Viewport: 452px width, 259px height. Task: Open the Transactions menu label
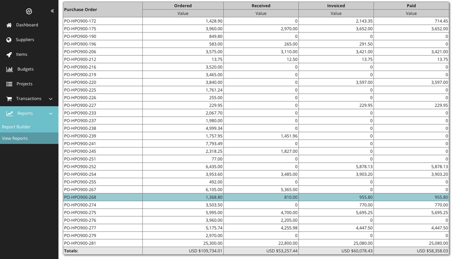coord(29,99)
